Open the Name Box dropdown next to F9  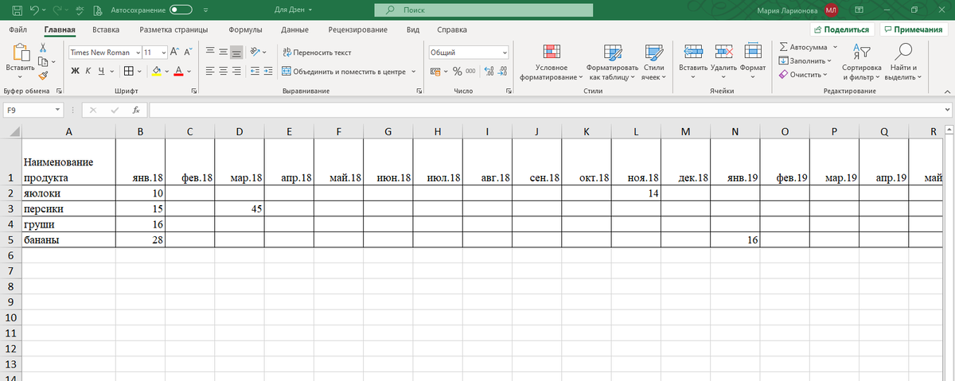58,110
